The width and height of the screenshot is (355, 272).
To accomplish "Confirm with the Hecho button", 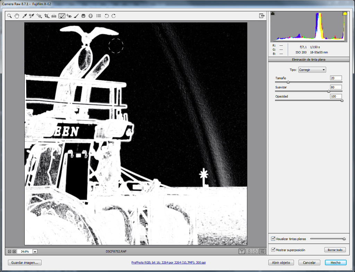I will pos(336,263).
